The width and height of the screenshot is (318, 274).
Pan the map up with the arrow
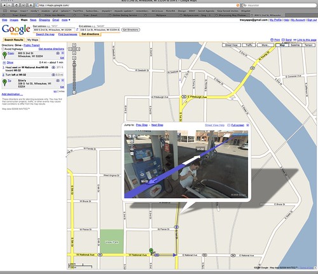point(74,45)
